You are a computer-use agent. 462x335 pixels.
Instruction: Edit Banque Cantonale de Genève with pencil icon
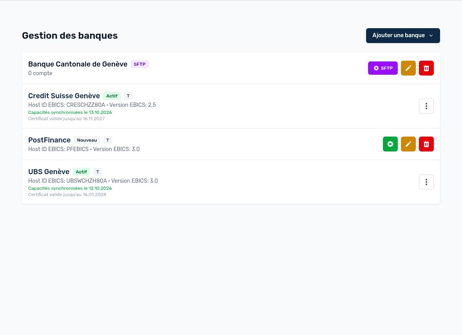click(408, 68)
